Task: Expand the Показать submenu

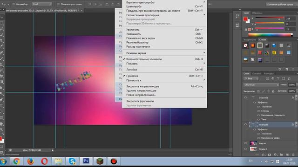Action: 164,64
